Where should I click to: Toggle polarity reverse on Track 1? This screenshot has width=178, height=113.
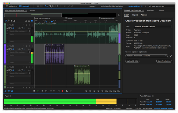coord(29,31)
